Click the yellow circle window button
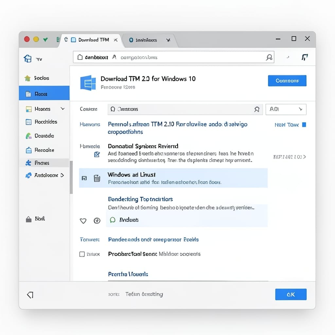Screen dimensions: 335x335 click(x=36, y=39)
